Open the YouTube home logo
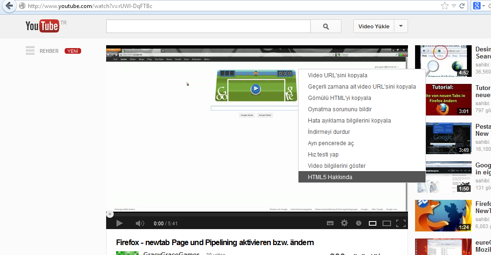This screenshot has height=255, width=491. click(x=42, y=26)
